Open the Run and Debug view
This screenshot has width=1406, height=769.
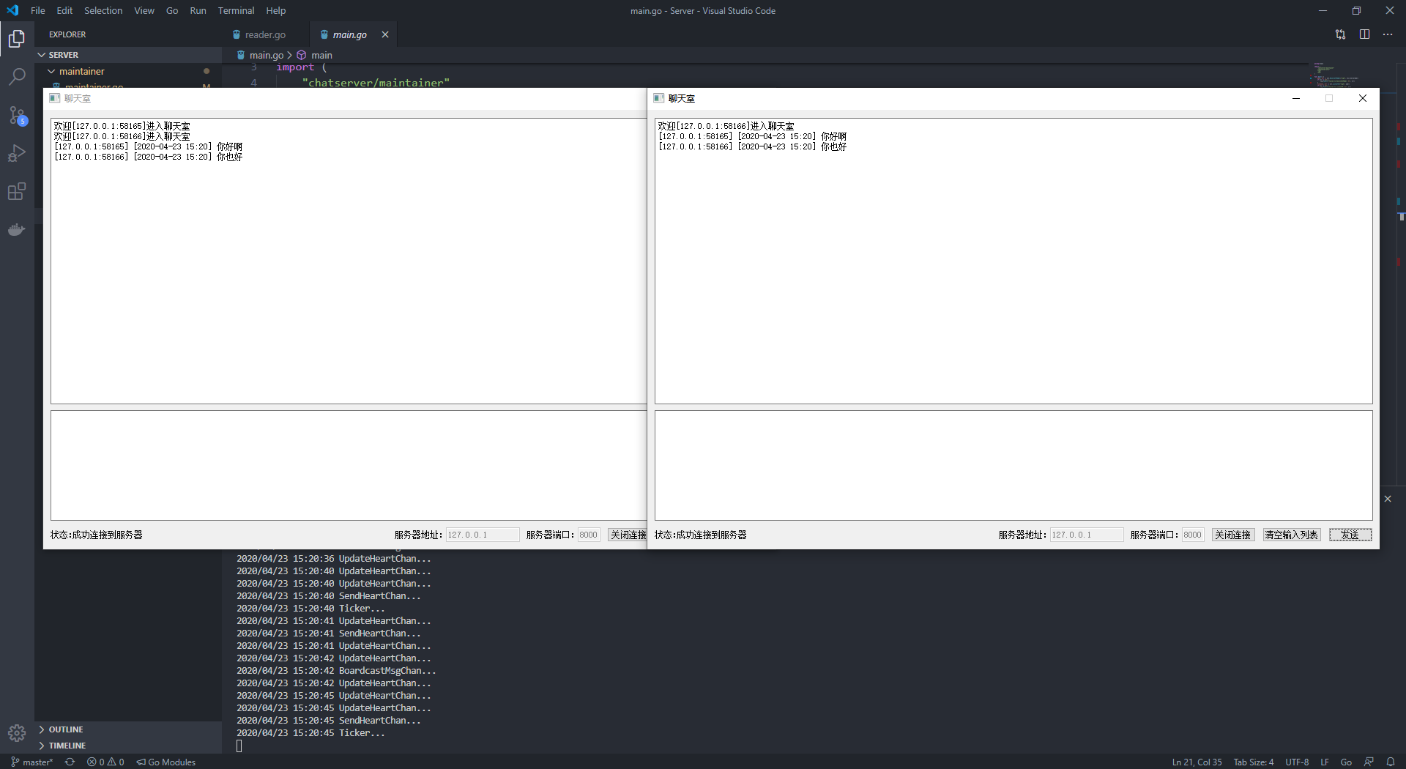(x=17, y=153)
